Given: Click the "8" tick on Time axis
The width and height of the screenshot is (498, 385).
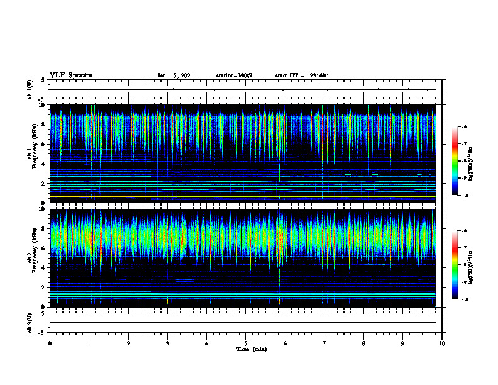Looking at the screenshot, I should click(363, 343).
